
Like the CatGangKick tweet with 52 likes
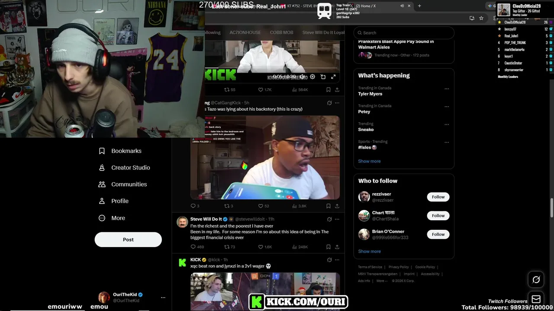coord(264,206)
